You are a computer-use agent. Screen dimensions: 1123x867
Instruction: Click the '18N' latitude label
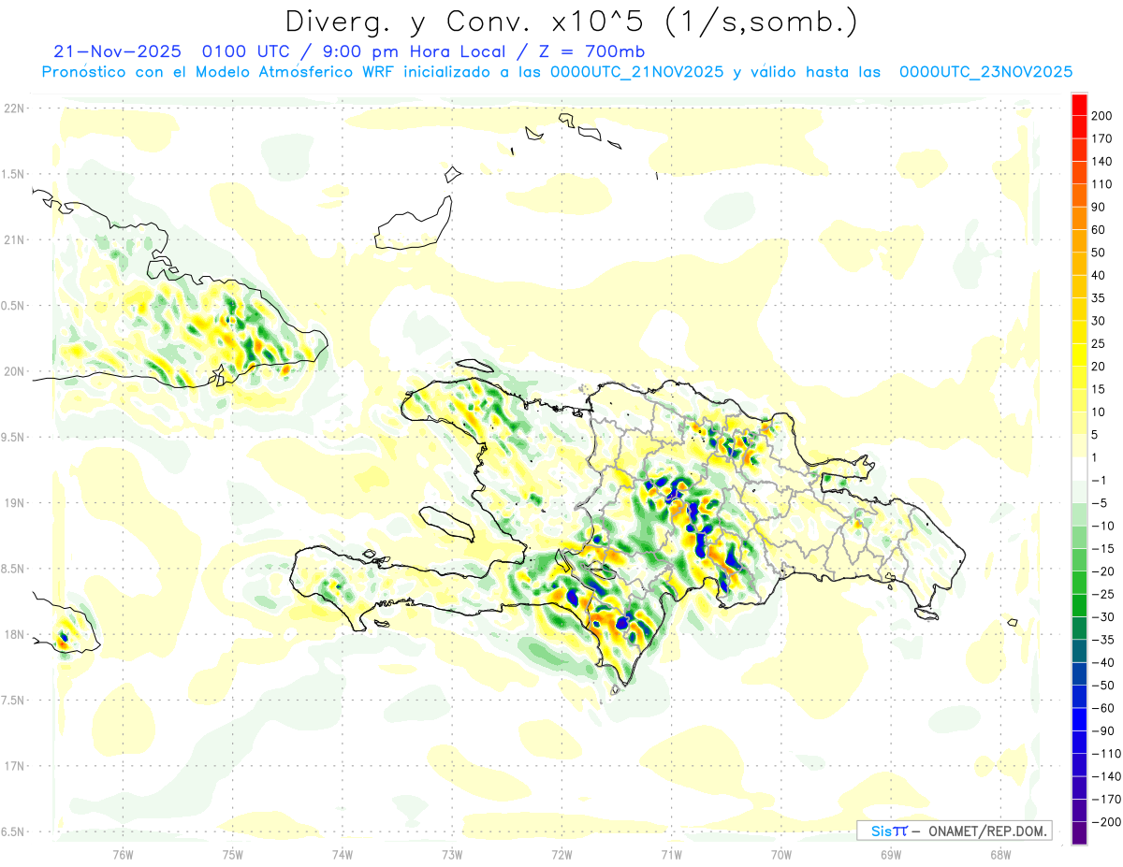tap(15, 634)
